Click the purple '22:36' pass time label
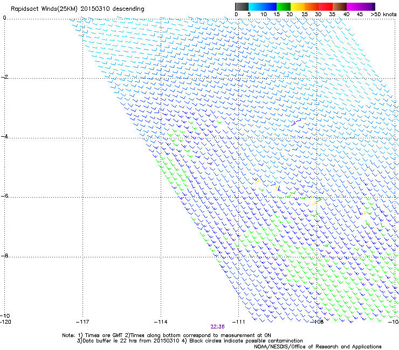Viewport: 399px width, 350px height. pyautogui.click(x=217, y=327)
